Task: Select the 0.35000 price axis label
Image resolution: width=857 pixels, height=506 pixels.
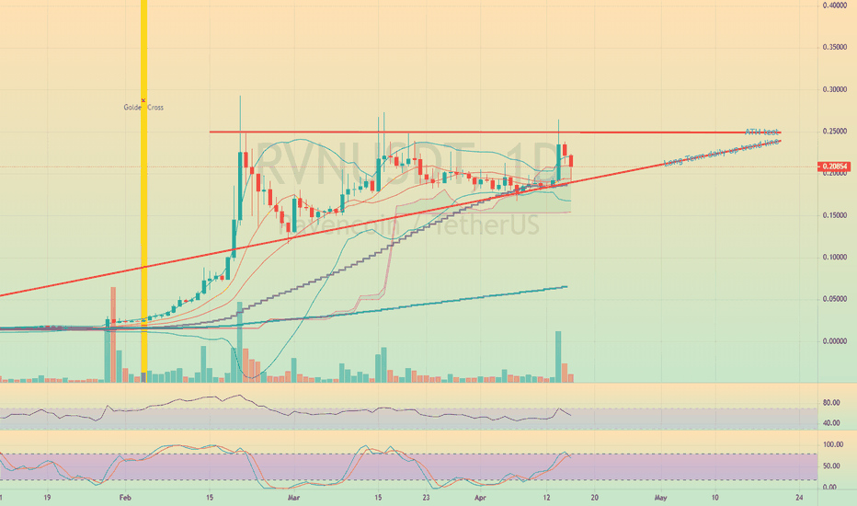Action: pos(835,48)
